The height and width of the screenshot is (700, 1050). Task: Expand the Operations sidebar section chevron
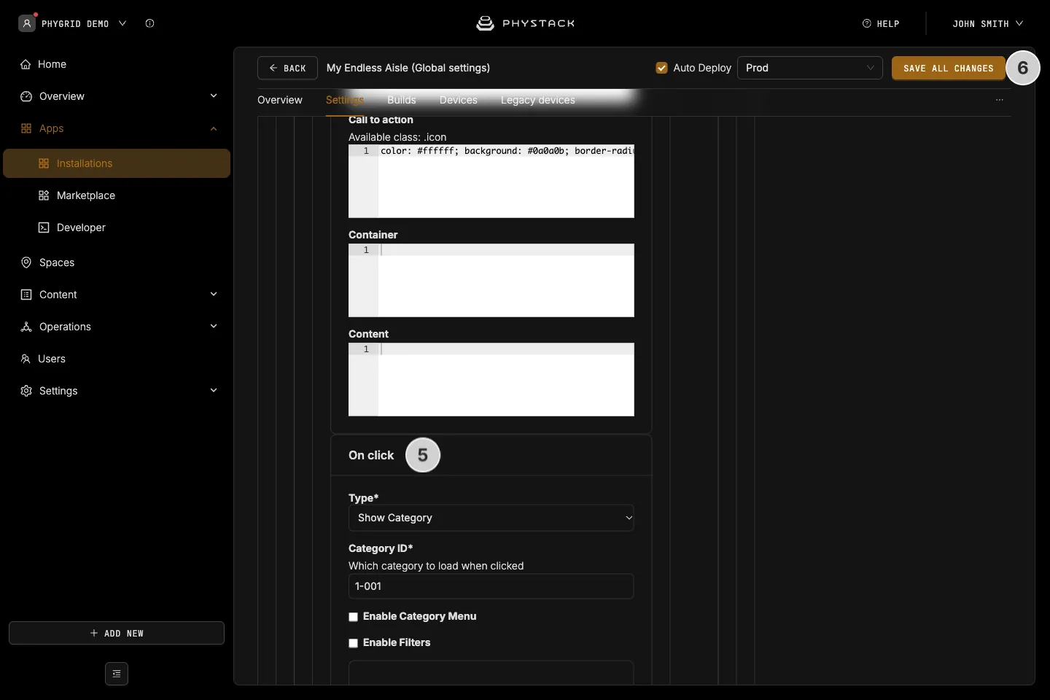point(214,327)
